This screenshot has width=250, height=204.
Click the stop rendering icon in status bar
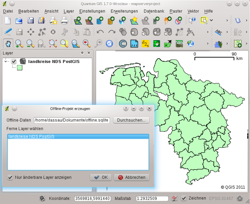point(175,199)
